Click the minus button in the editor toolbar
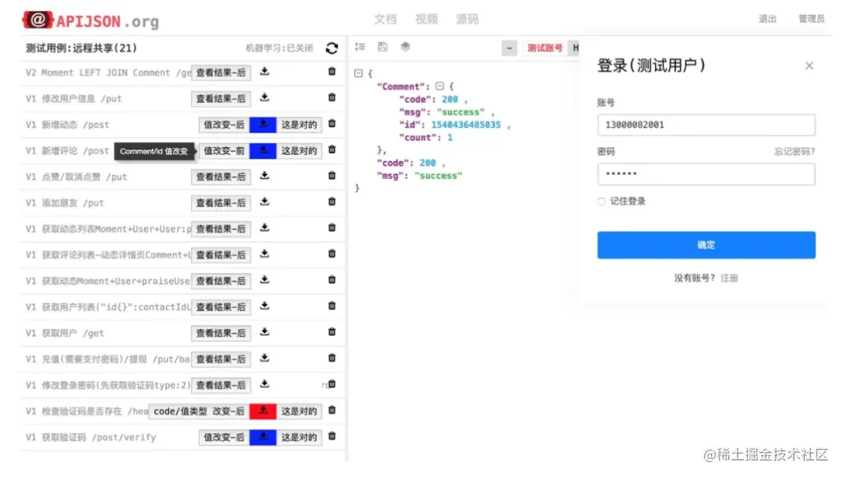Viewport: 843px width, 477px height. (509, 47)
